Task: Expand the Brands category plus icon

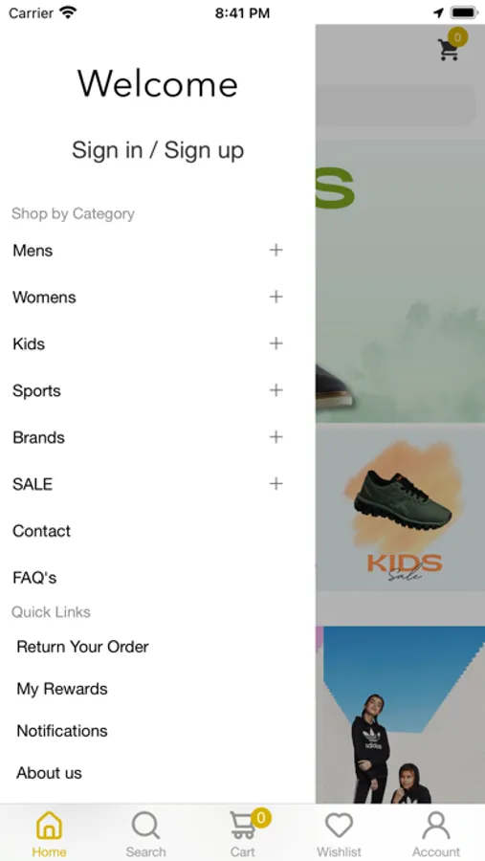Action: coord(276,437)
